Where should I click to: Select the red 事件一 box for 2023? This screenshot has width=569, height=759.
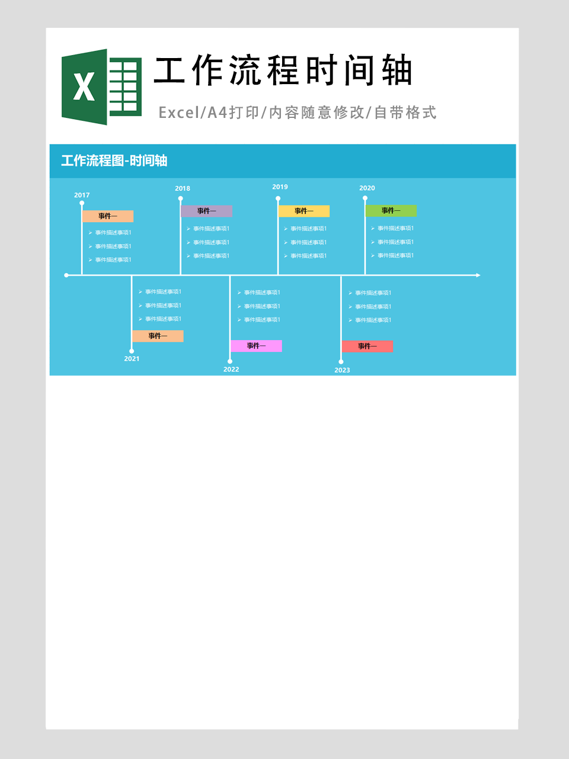coord(367,347)
